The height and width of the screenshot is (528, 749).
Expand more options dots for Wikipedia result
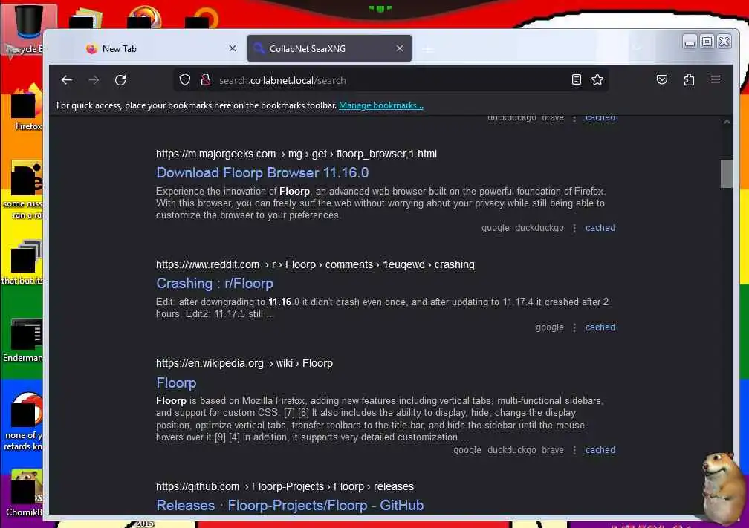coord(574,450)
